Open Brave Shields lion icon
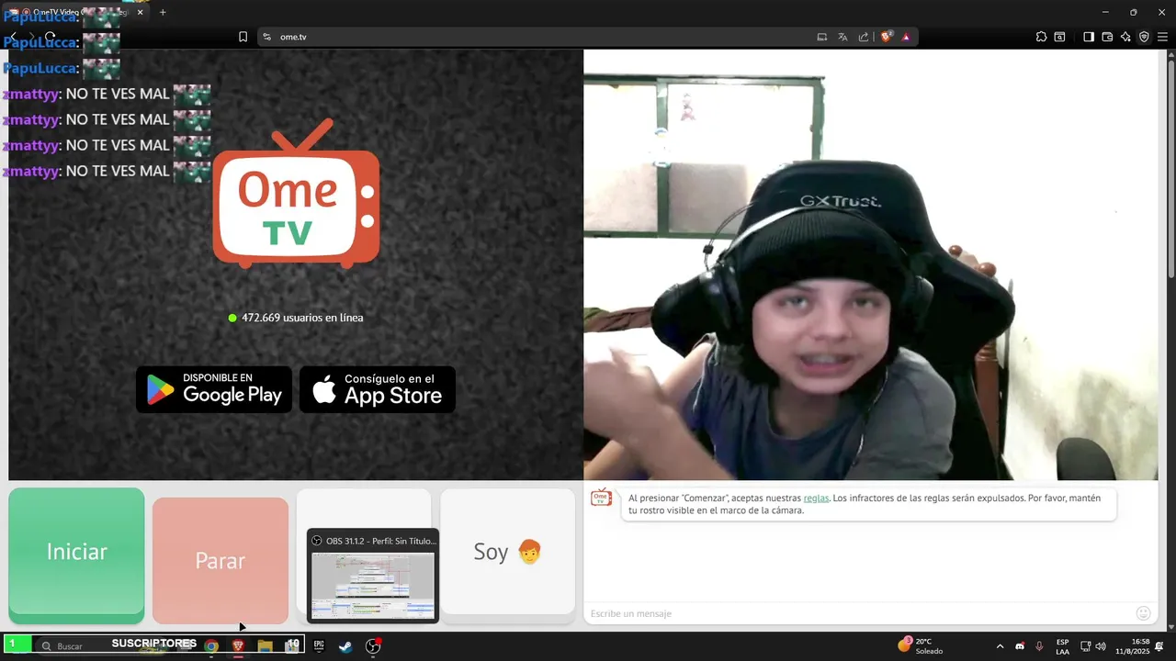 coord(887,37)
